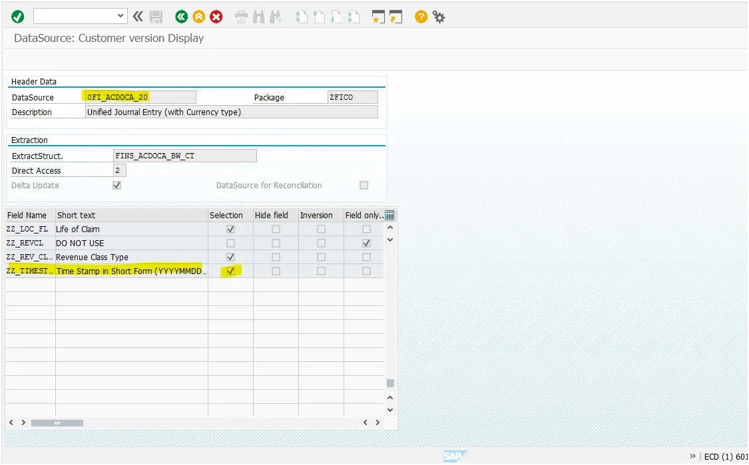
Task: Click the Description field Unified Journal Entry
Action: click(231, 112)
